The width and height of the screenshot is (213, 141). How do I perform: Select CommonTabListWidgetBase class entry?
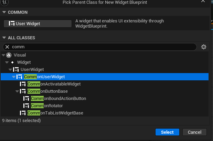click(55, 113)
